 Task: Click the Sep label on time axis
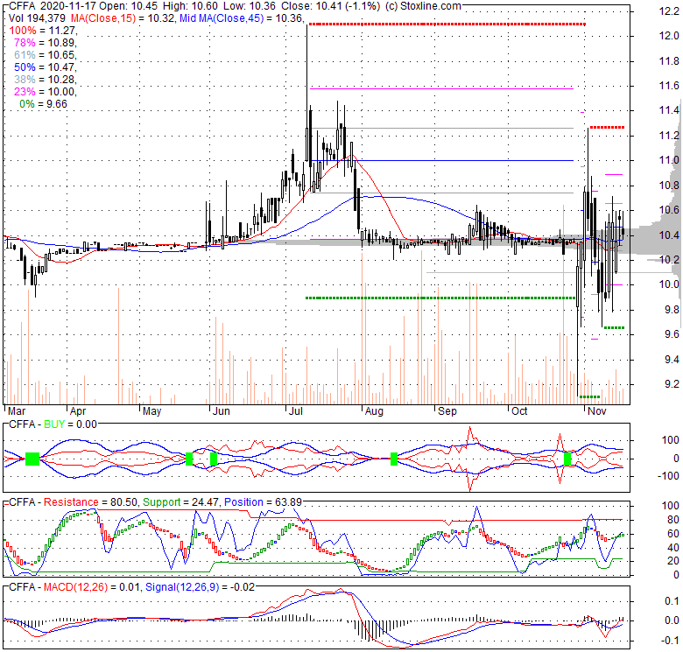click(447, 411)
